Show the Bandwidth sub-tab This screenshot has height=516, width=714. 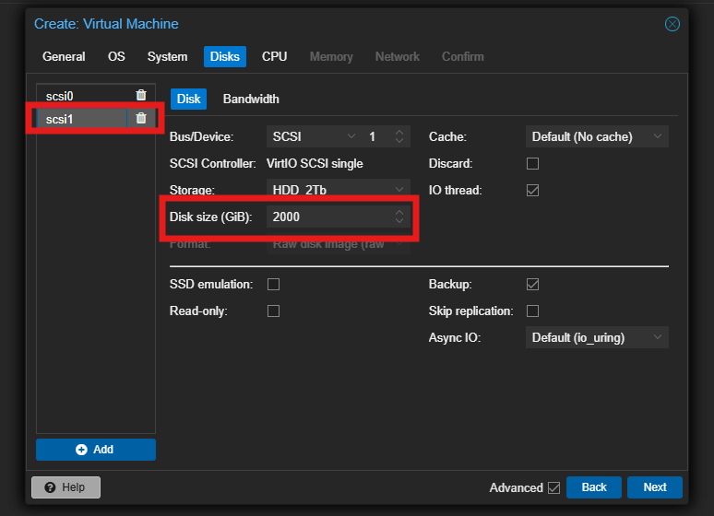point(251,99)
